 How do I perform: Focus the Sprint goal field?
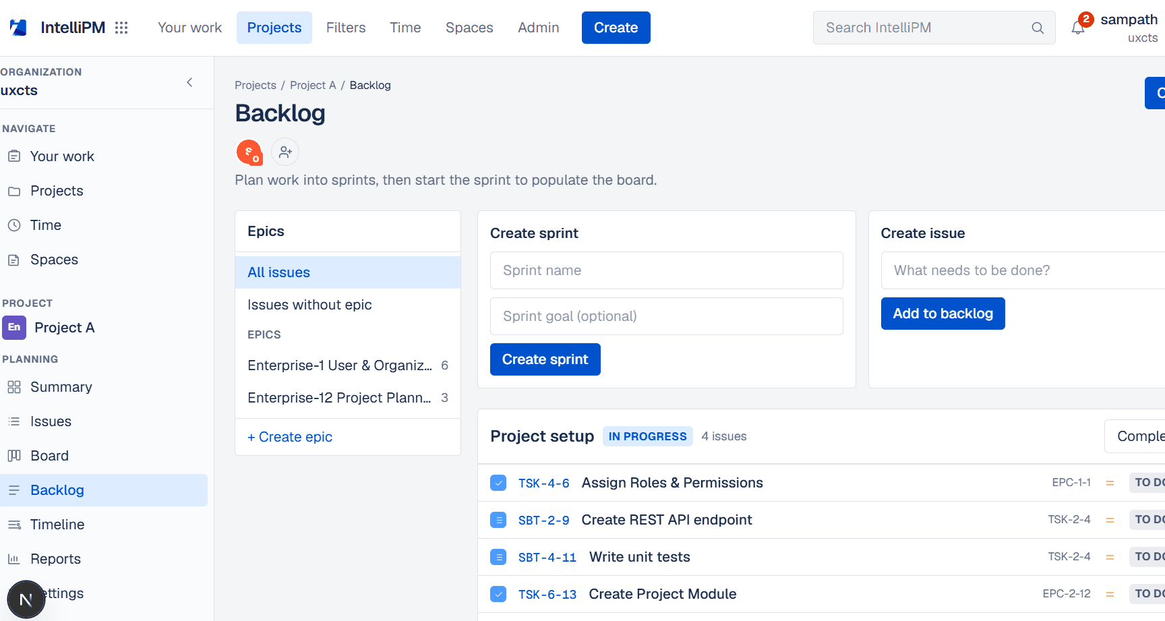pos(667,316)
